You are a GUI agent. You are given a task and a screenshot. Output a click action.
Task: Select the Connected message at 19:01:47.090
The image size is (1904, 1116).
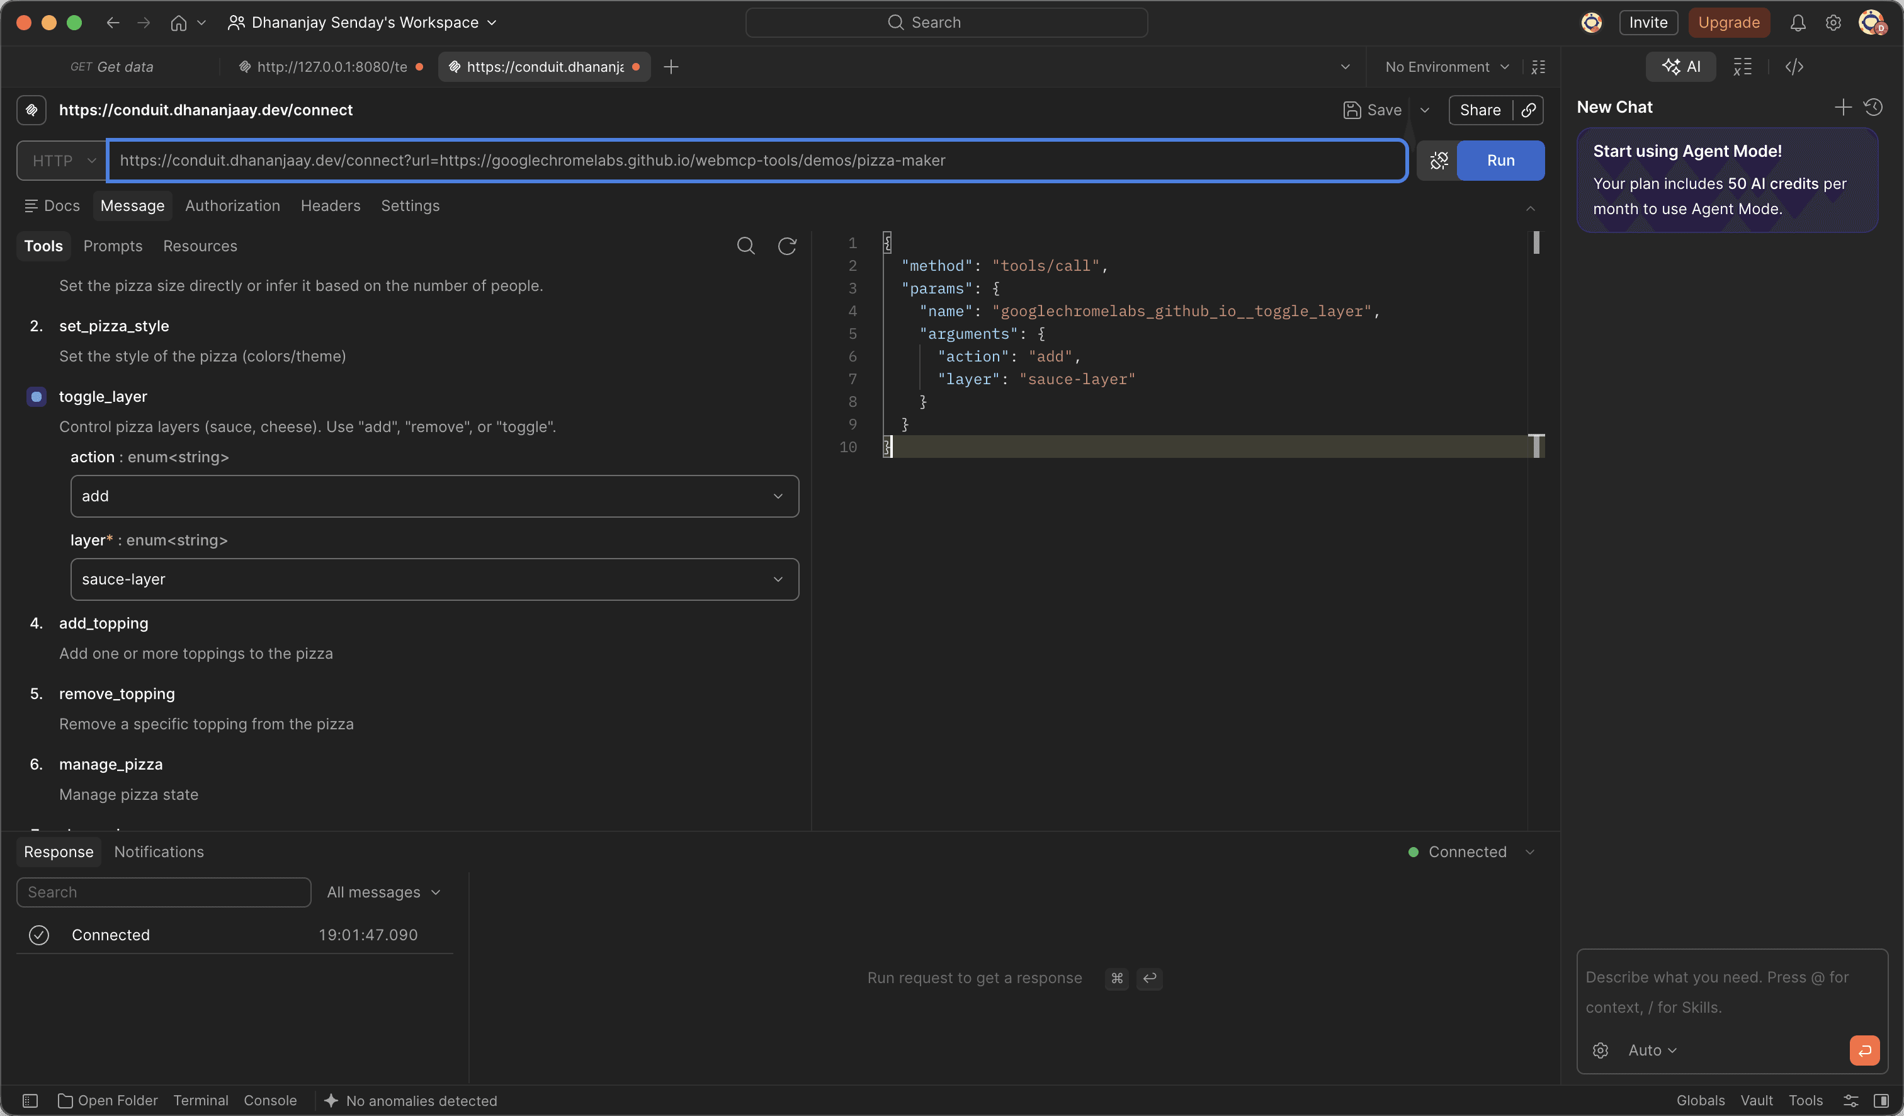pos(234,935)
